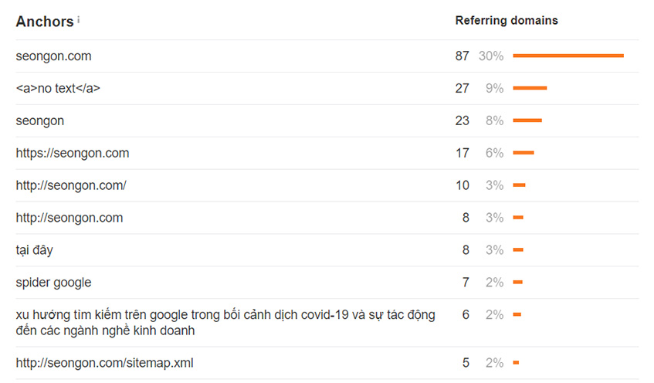
Task: Click the orange 30% bar for seongon.com
Action: point(568,56)
